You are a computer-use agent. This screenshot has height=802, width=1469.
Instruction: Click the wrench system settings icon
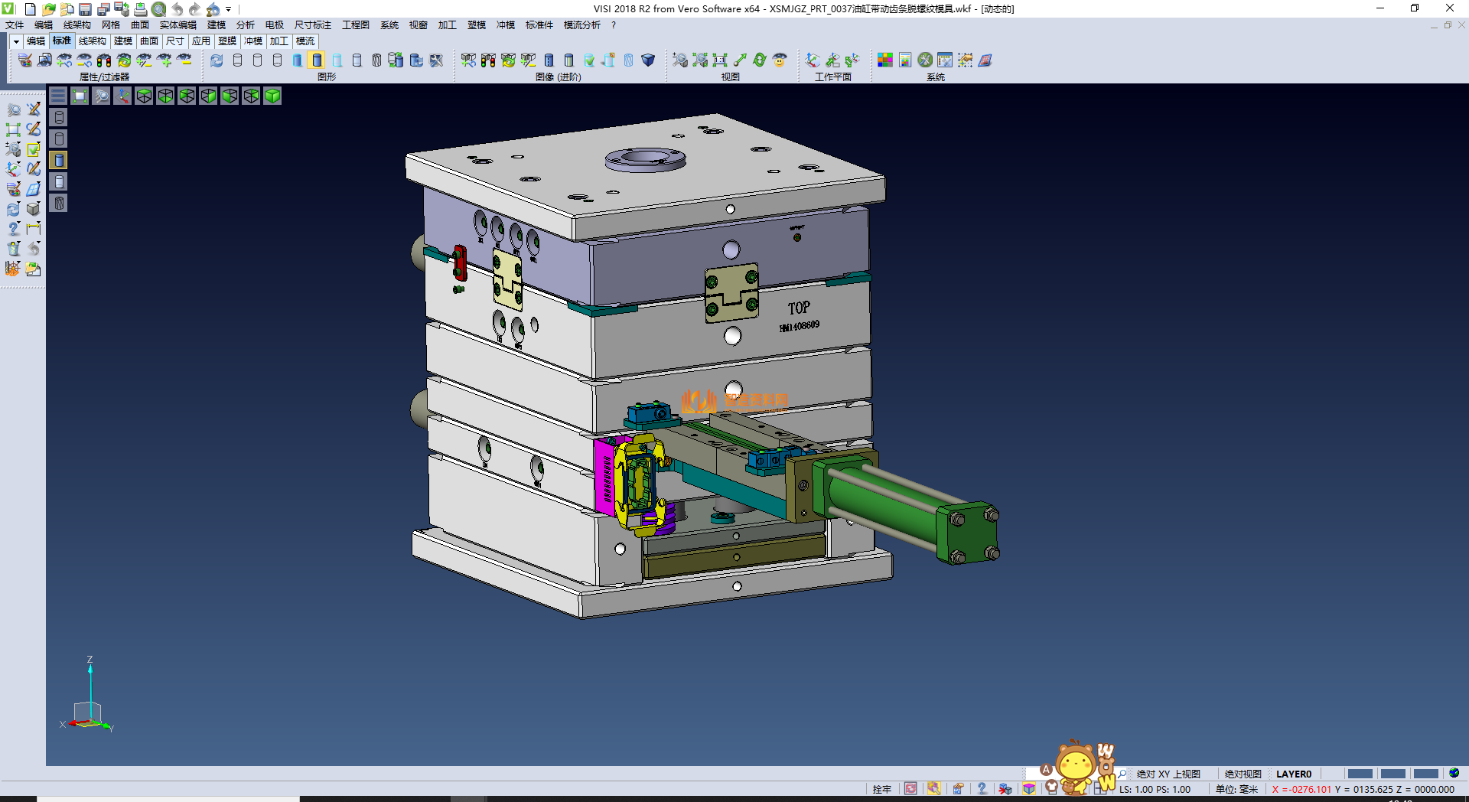click(925, 60)
